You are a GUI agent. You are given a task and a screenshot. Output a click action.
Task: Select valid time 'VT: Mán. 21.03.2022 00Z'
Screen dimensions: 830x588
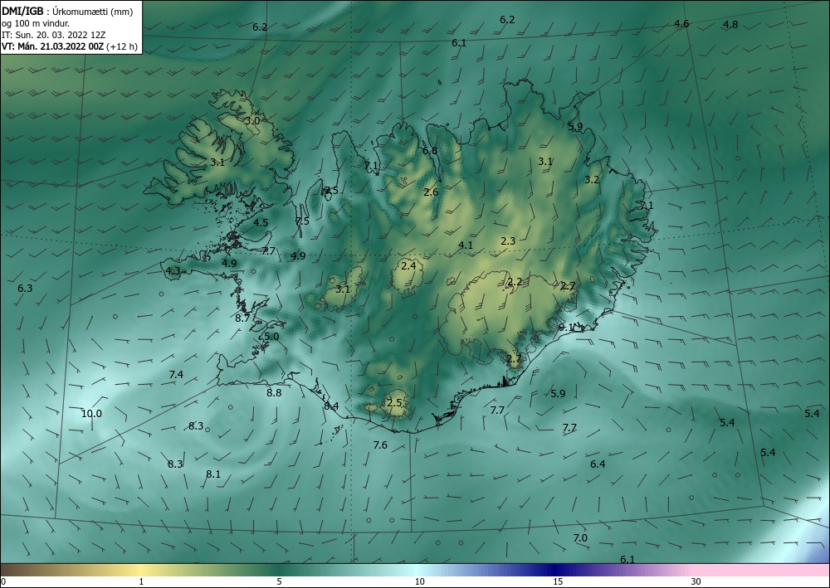(x=53, y=46)
